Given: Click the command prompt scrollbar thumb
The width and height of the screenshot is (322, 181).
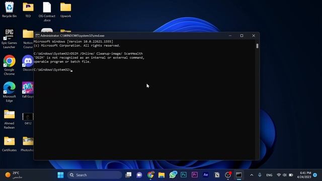Looking at the screenshot, I should point(257,46).
